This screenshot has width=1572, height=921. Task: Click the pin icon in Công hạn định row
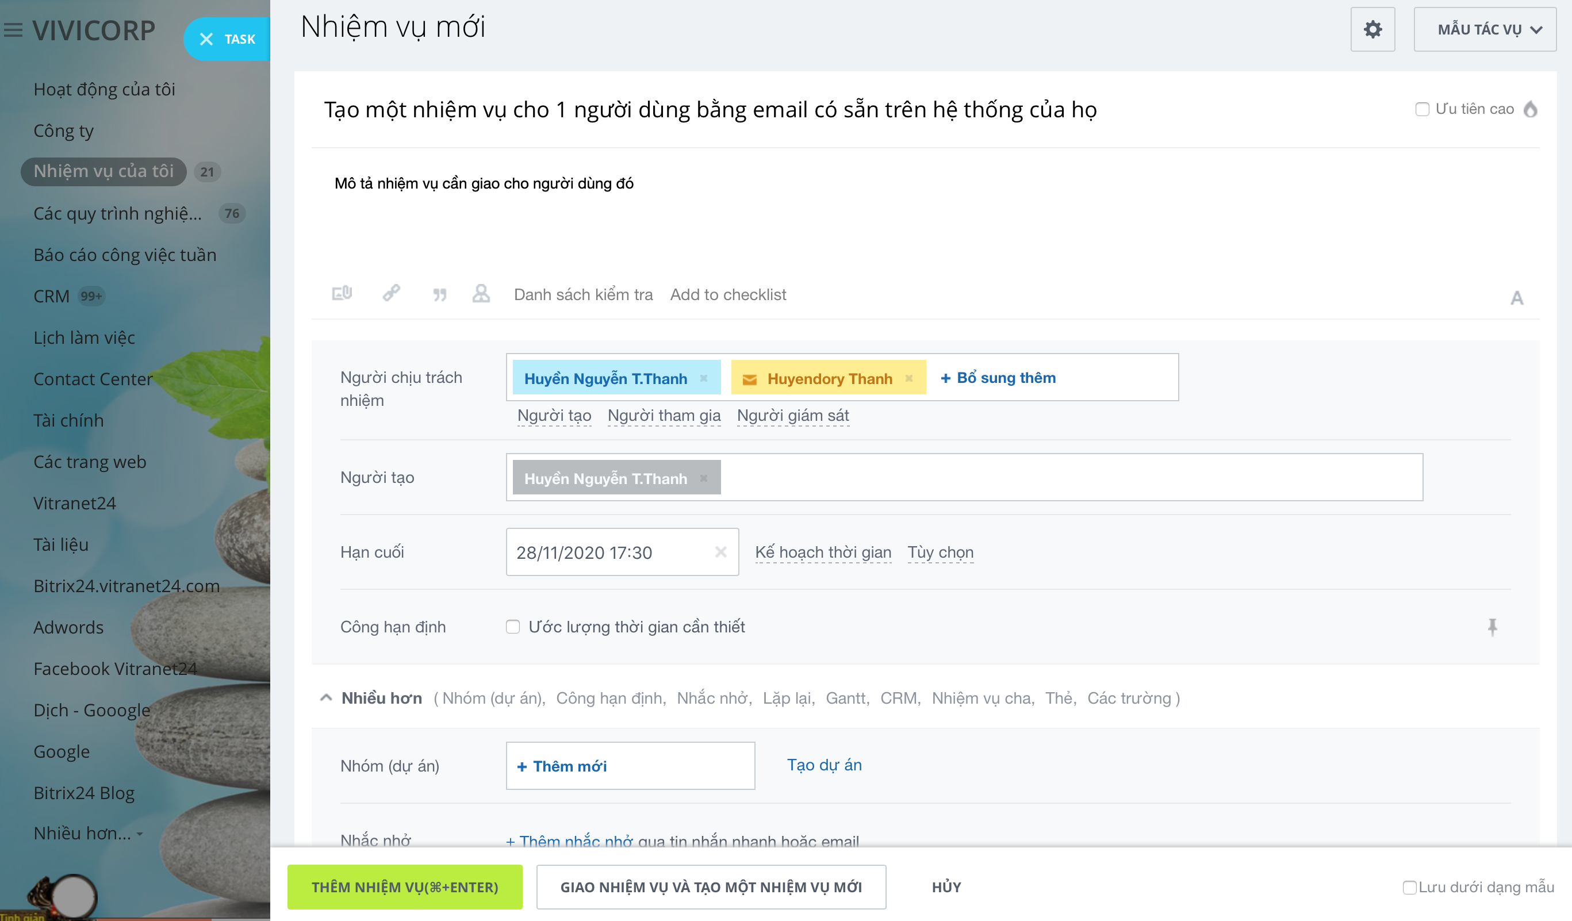(1492, 627)
